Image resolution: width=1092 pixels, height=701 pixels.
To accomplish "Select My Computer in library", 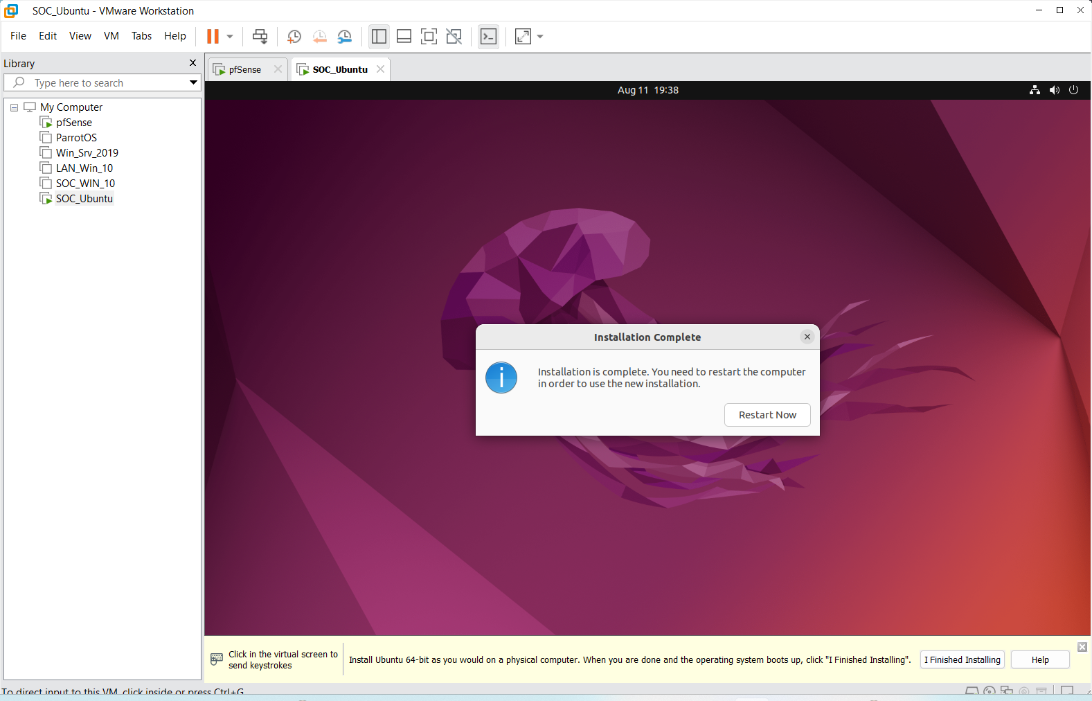I will coord(71,107).
